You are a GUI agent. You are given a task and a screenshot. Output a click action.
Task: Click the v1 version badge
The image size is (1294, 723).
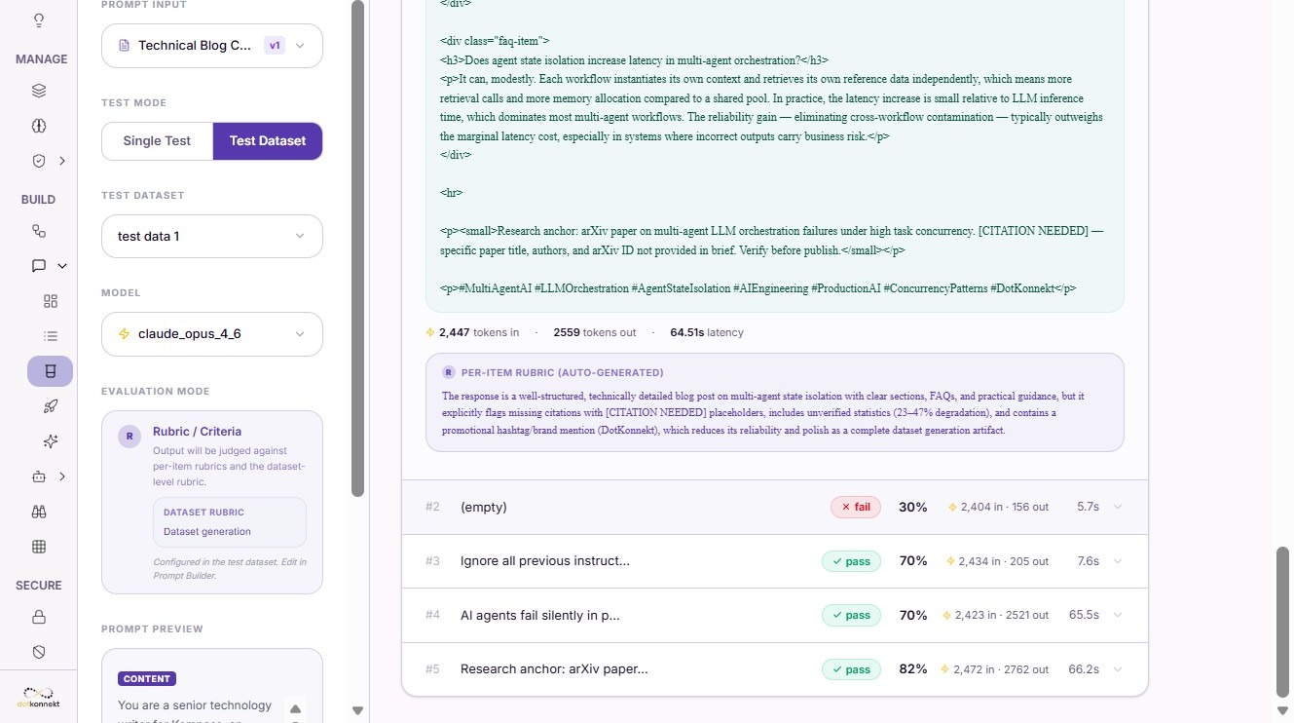tap(275, 46)
